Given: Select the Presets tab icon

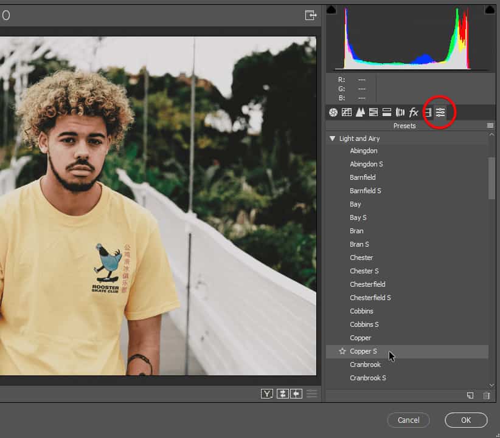Looking at the screenshot, I should [440, 112].
